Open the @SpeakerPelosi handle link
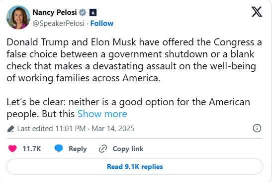The width and height of the screenshot is (272, 182). tap(59, 23)
